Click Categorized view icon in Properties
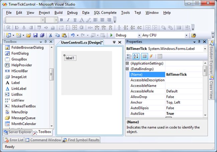The width and height of the screenshot is (217, 152). coord(129,56)
